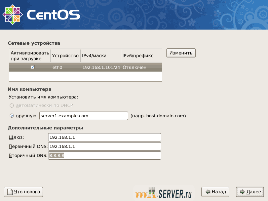Click the 'Активизировать при загрузке' column header

(30, 56)
